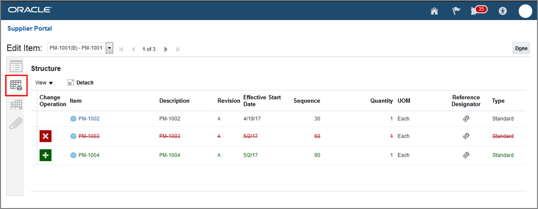Open the Associations building-grid tab
This screenshot has width=538, height=209.
(16, 105)
